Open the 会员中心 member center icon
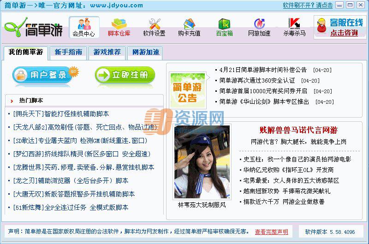The width and height of the screenshot is (369, 244). click(84, 27)
